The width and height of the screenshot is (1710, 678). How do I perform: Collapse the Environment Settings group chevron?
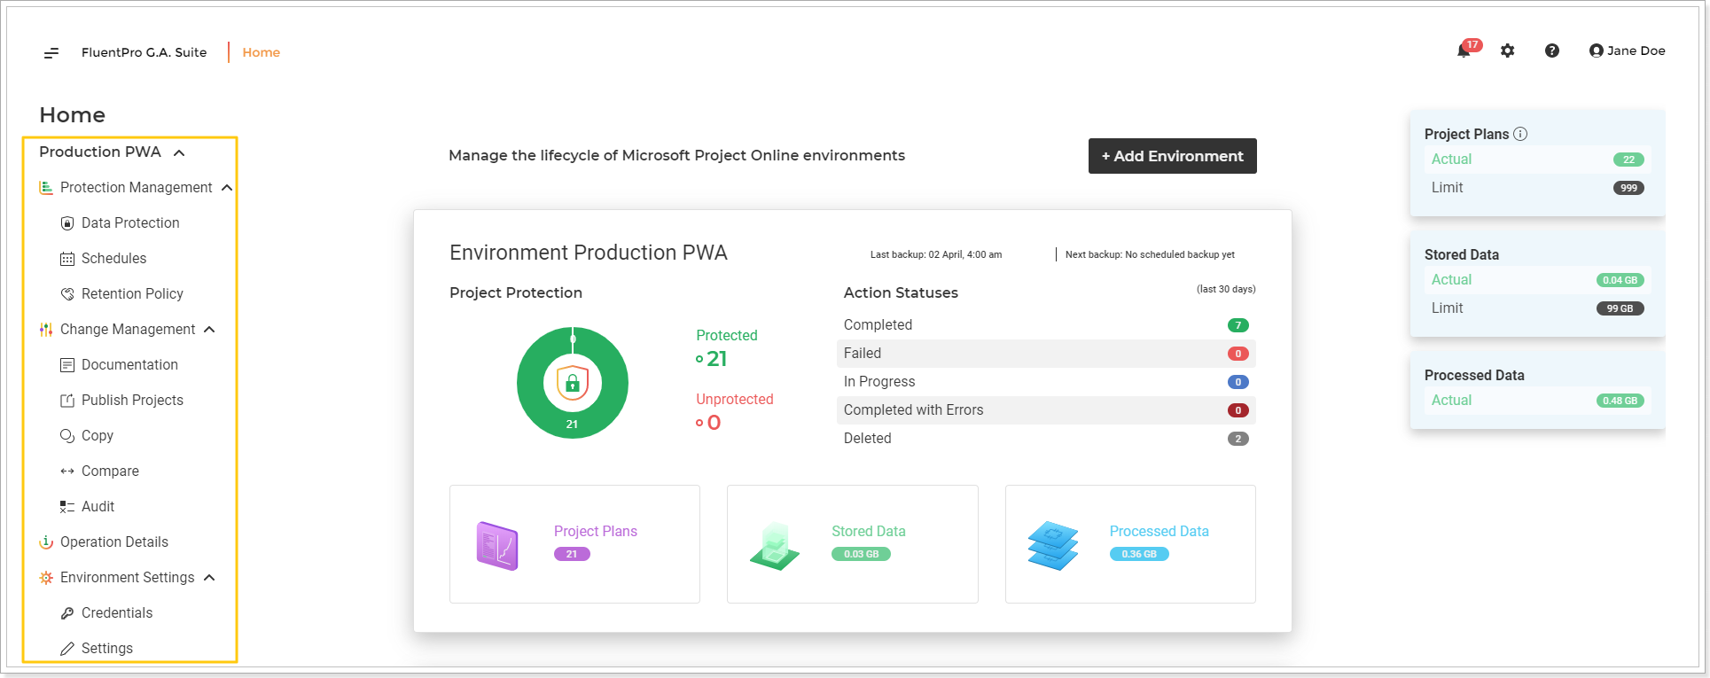click(x=209, y=578)
